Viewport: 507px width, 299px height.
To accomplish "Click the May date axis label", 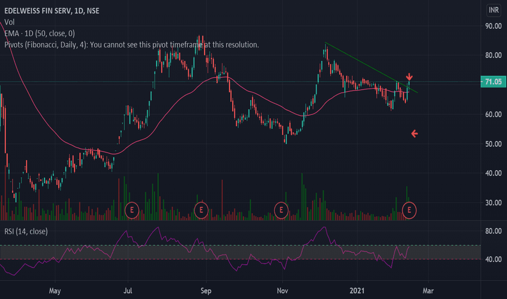I will pos(55,291).
